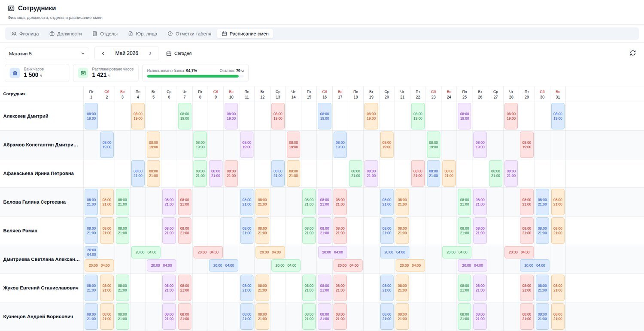
Task: Select the Отделы tab
Action: (x=105, y=33)
